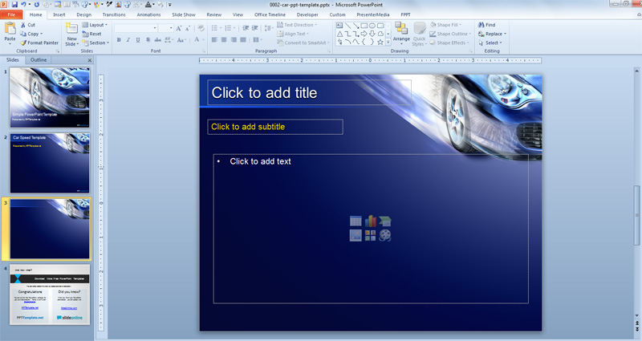Click Insert Media Clip icon in placeholder
The width and height of the screenshot is (642, 341).
pos(385,235)
